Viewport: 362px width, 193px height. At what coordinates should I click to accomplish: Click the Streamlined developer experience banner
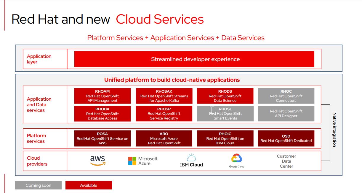[194, 59]
